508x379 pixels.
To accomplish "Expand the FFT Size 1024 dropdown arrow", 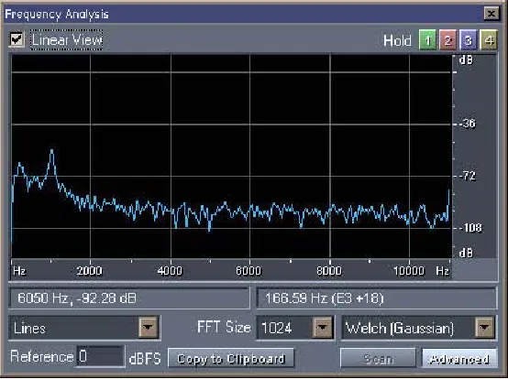I will point(323,327).
